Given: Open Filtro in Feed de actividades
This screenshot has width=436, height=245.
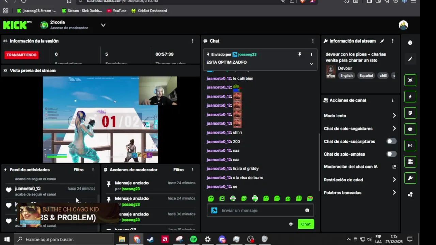Looking at the screenshot, I should click(x=78, y=170).
